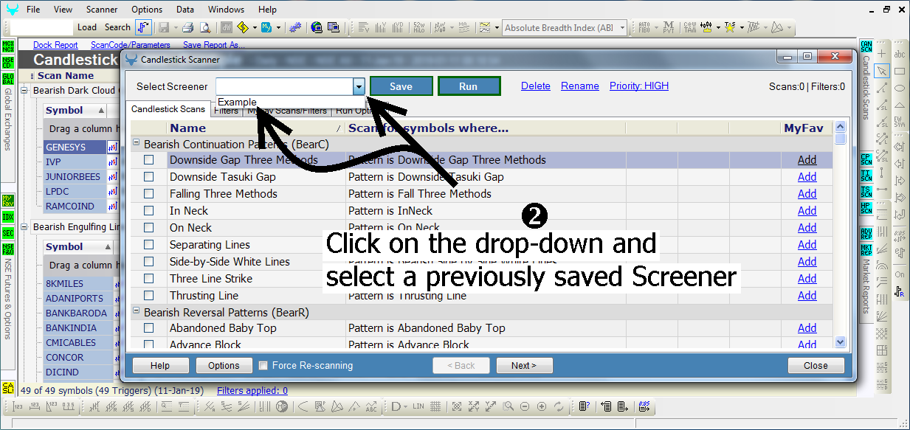910x430 pixels.
Task: Select the rectangle drawing tool
Action: 900,71
